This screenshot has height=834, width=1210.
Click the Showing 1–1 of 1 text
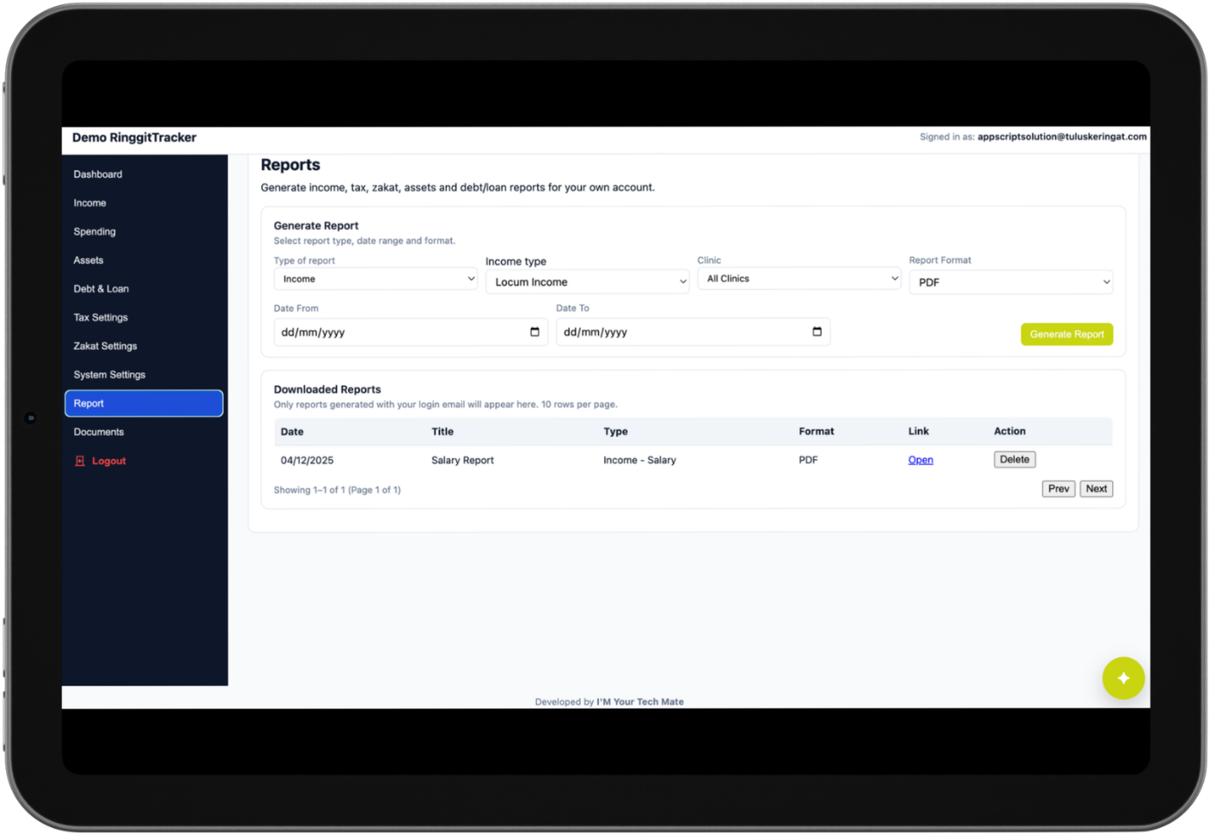tap(337, 490)
